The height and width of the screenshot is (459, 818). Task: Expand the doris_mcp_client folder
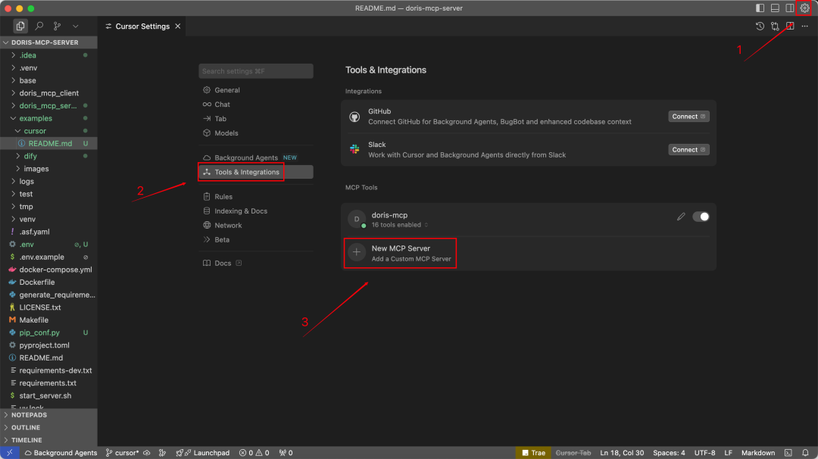tap(48, 93)
